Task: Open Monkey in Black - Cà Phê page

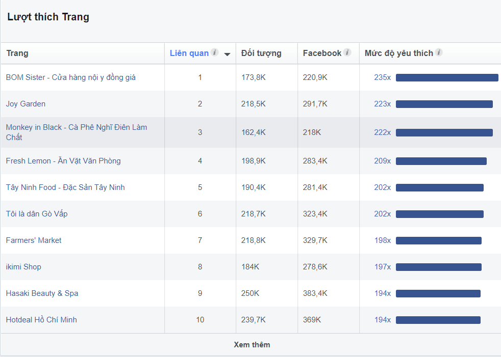Action: coord(77,132)
